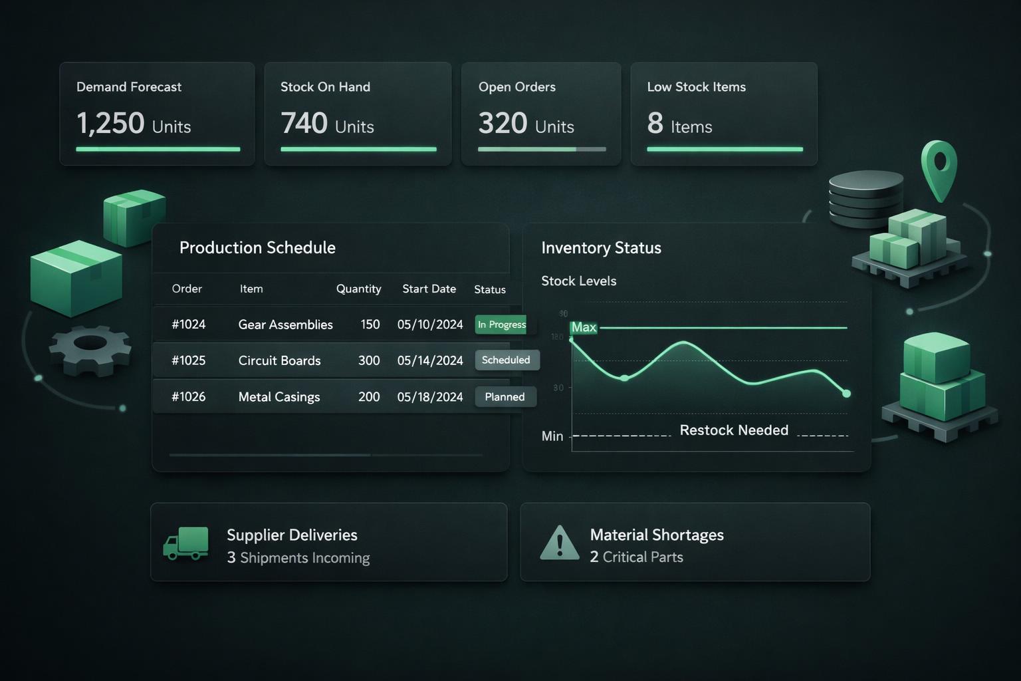The height and width of the screenshot is (681, 1021).
Task: Click the large green box beside gear
Action: point(76,278)
